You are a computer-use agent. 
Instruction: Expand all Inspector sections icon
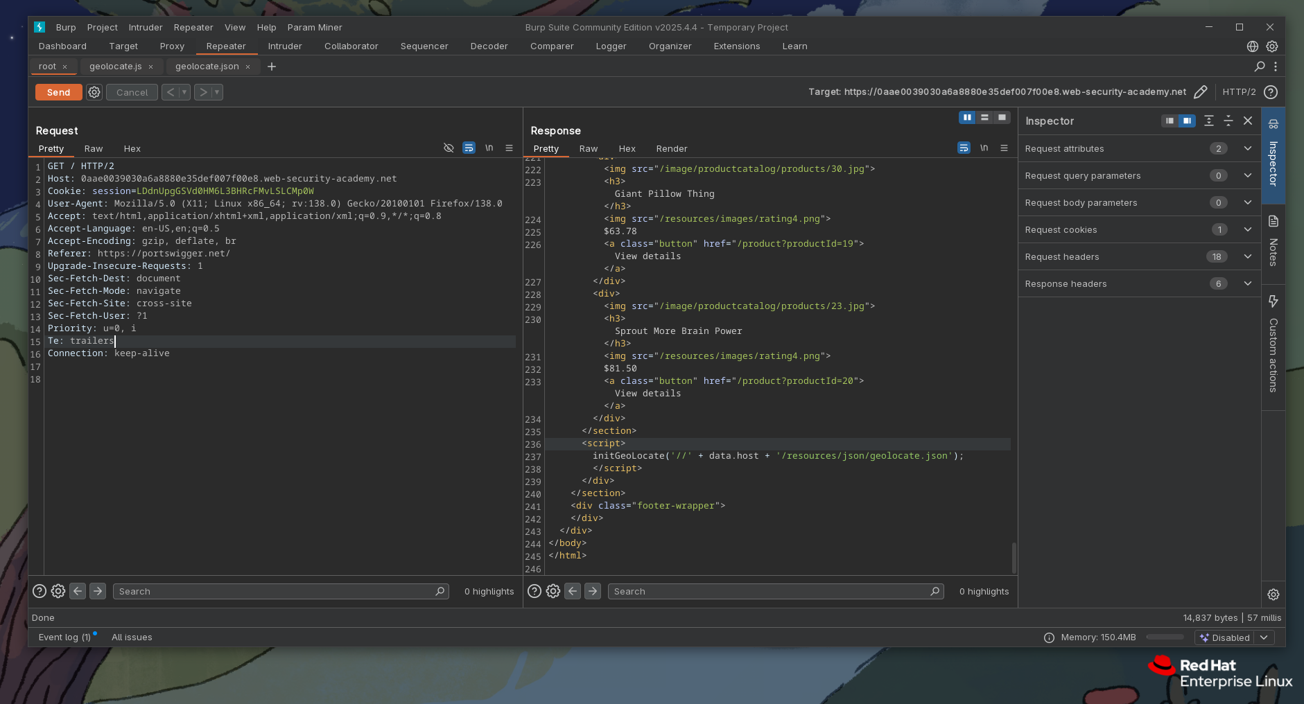[x=1209, y=121]
